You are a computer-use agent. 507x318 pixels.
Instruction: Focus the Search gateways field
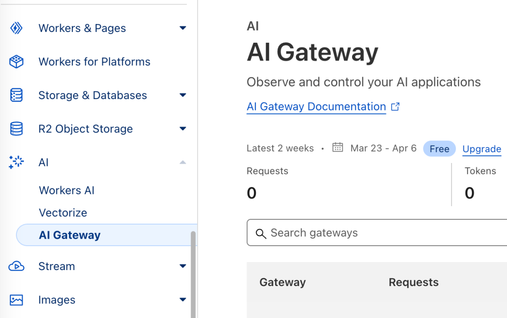pos(377,233)
